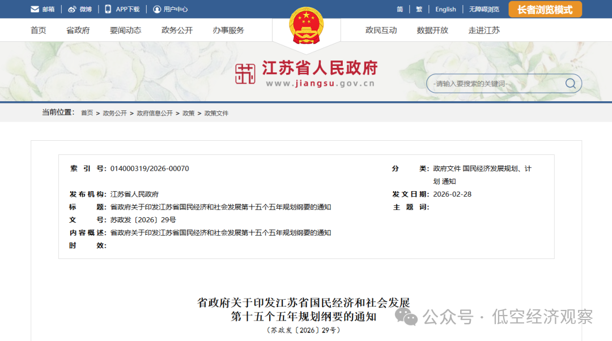Open the 省政府 menu
612x341 pixels.
tap(78, 31)
